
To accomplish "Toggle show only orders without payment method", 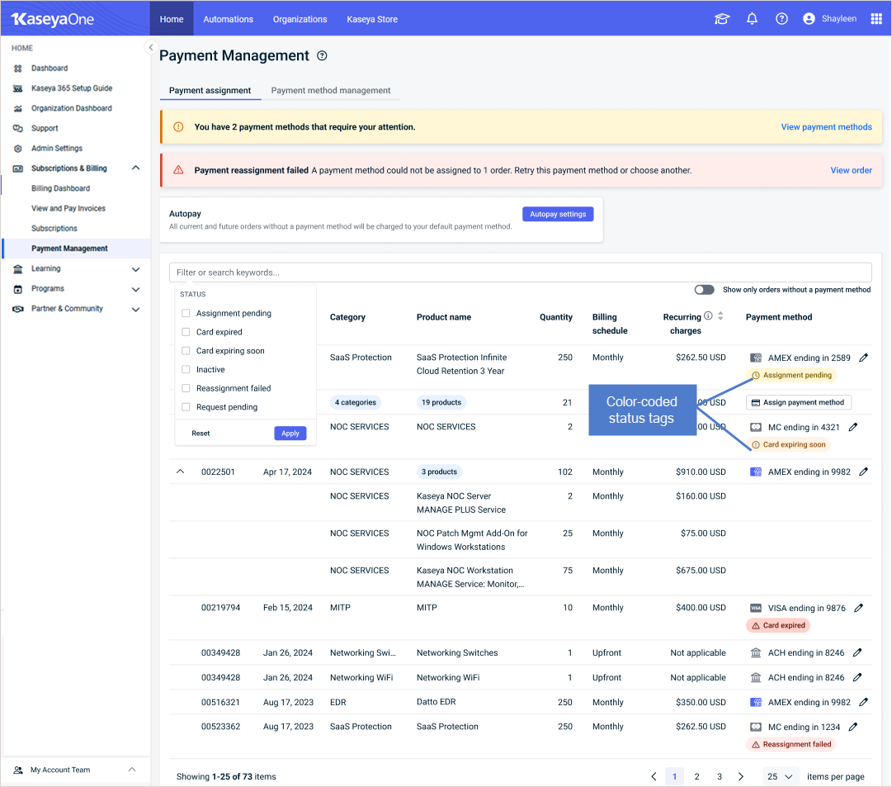I will [704, 290].
